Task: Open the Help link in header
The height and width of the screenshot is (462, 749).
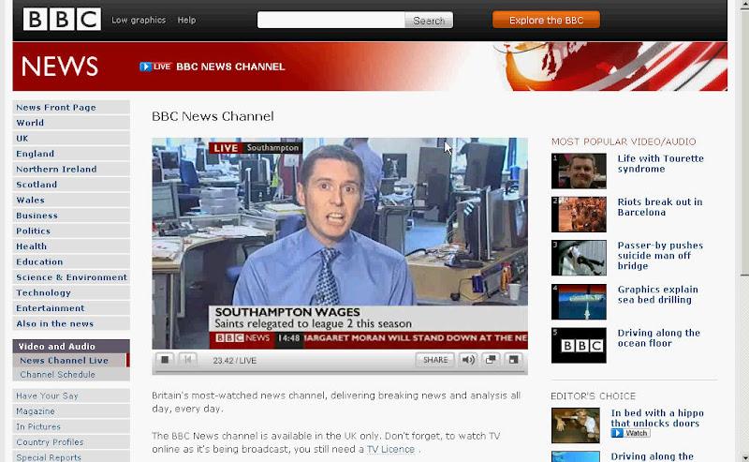Action: click(x=186, y=20)
